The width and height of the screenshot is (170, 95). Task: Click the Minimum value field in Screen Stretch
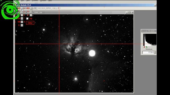(148, 53)
